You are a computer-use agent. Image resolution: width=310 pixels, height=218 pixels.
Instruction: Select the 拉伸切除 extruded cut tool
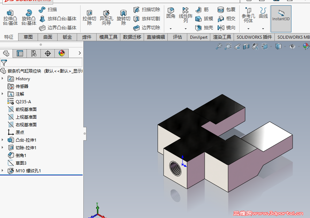(89, 18)
